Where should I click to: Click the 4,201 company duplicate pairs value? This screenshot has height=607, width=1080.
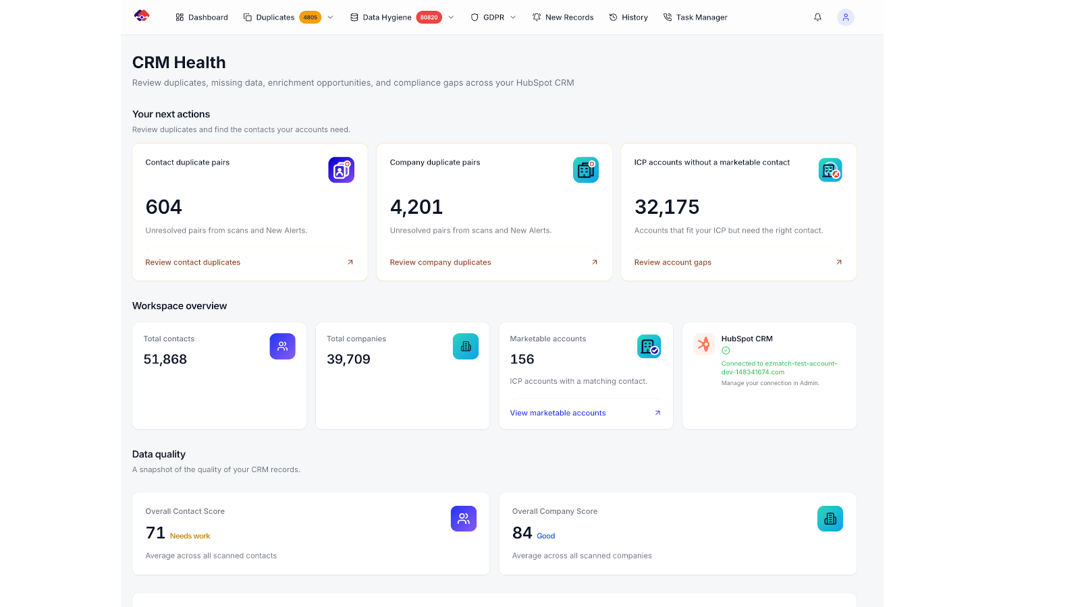coord(416,207)
